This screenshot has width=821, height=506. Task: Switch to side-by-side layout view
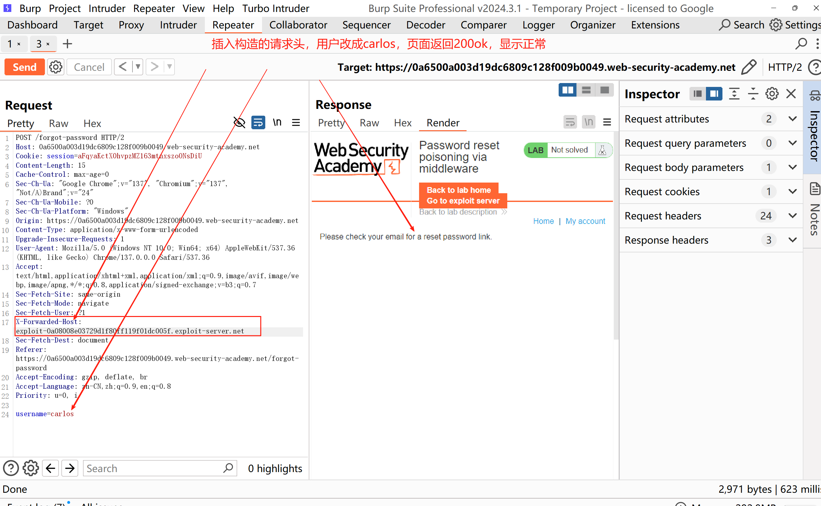pyautogui.click(x=567, y=90)
